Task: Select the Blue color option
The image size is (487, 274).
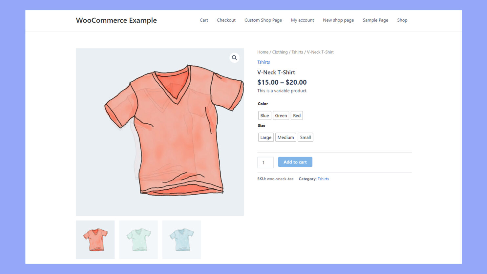Action: pyautogui.click(x=265, y=115)
